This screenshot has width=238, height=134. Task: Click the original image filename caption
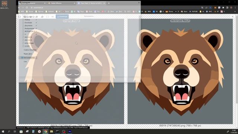(71, 126)
